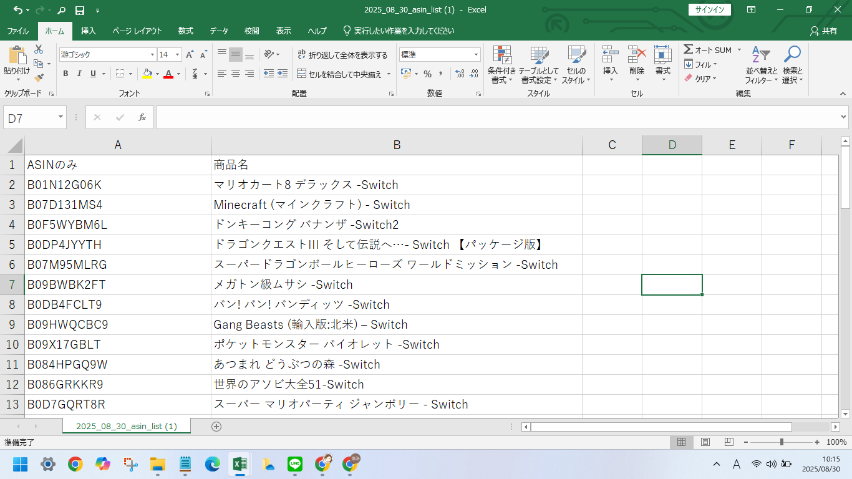Toggle middle vertical alignment
The height and width of the screenshot is (479, 852).
[x=236, y=55]
